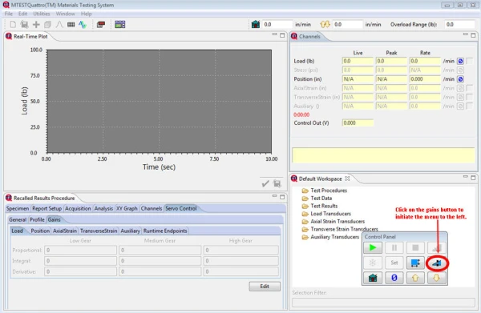Click the zero icon on the Position row
The height and width of the screenshot is (313, 481).
pyautogui.click(x=460, y=79)
